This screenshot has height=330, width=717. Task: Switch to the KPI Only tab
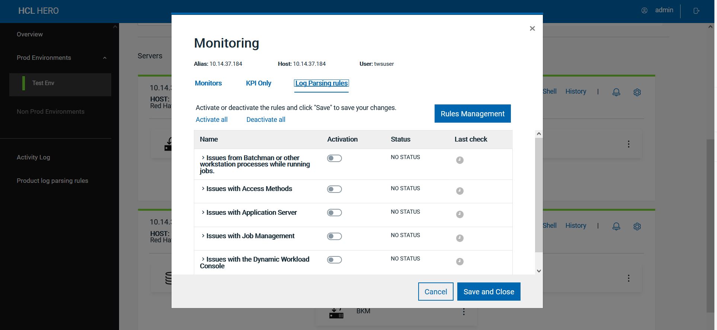[258, 83]
